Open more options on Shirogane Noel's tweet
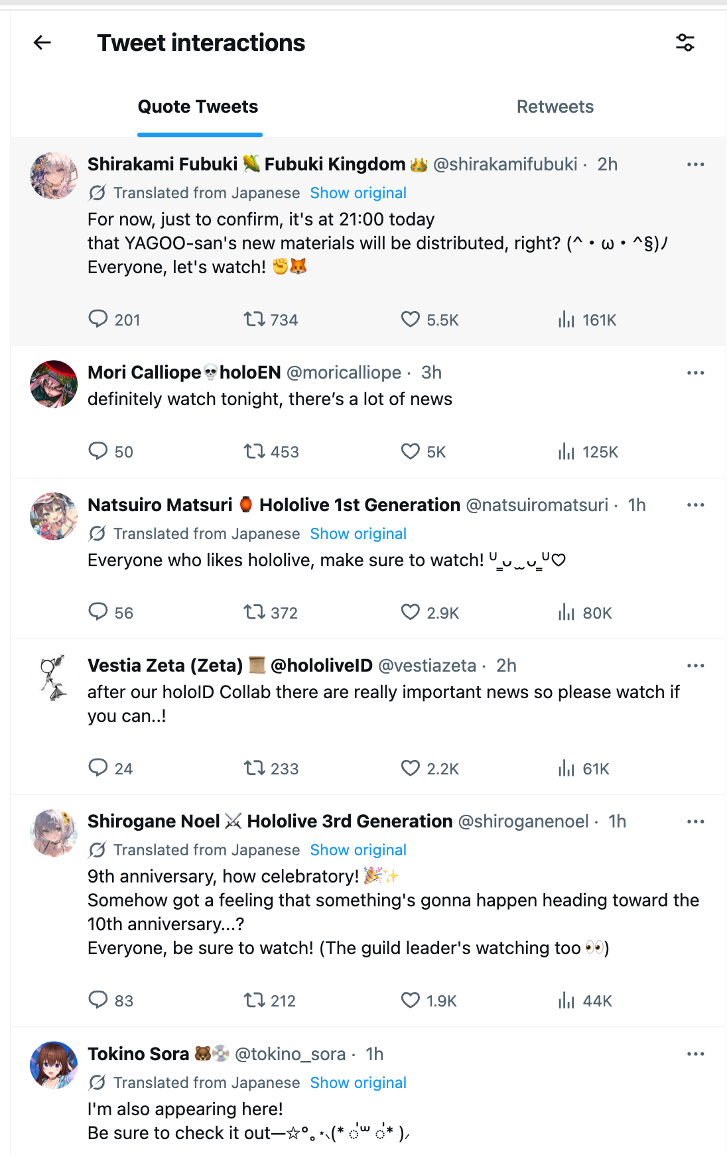 (x=695, y=821)
